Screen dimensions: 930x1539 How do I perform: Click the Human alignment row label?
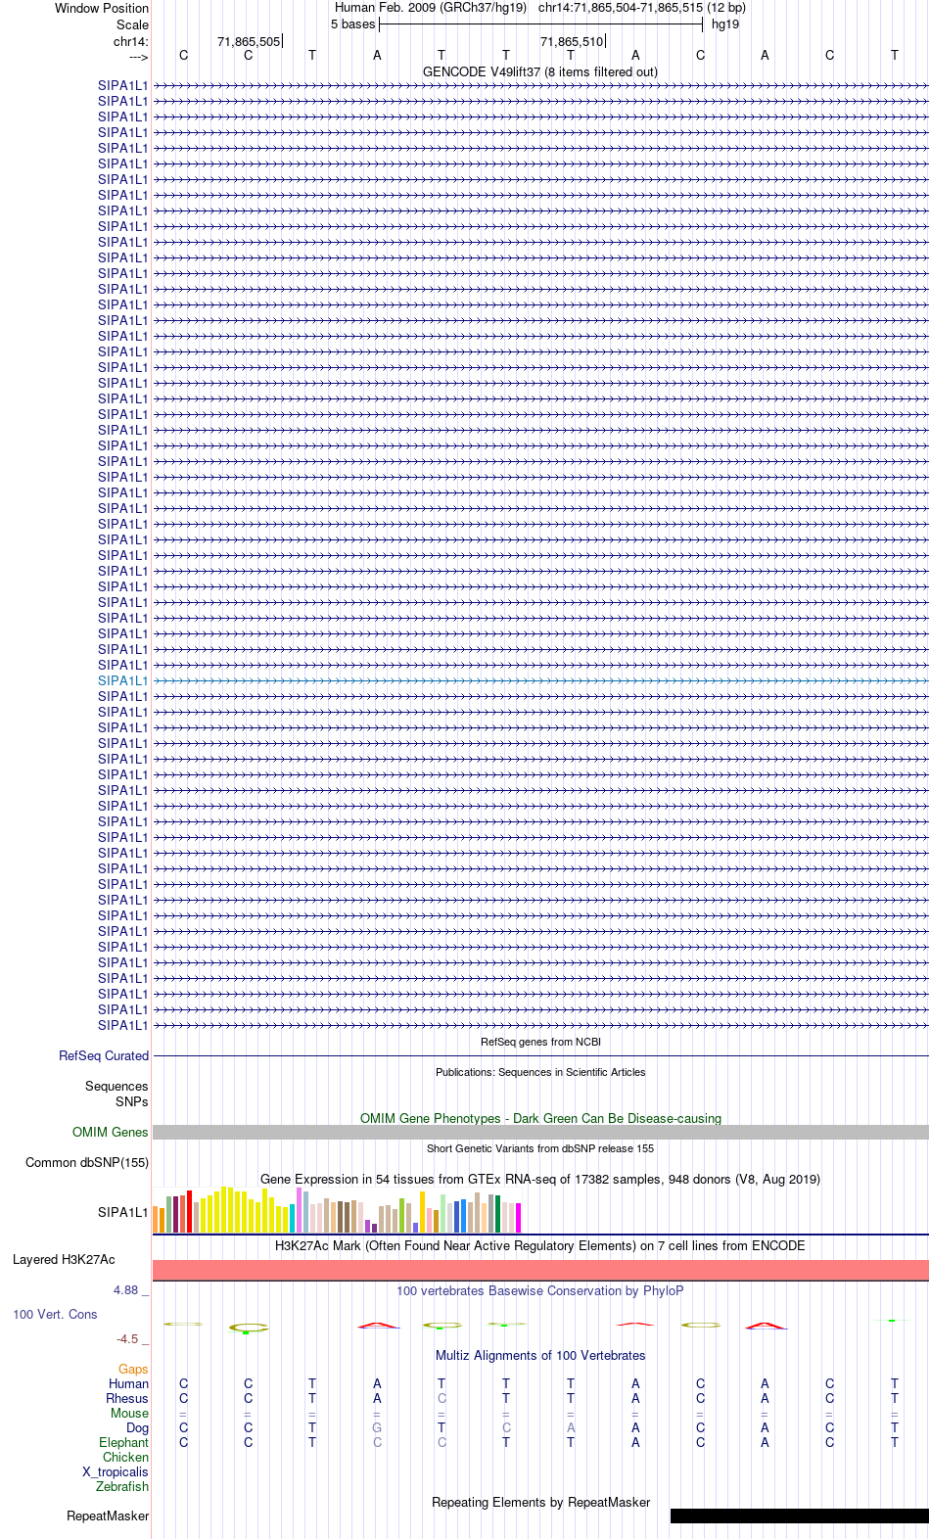128,1383
